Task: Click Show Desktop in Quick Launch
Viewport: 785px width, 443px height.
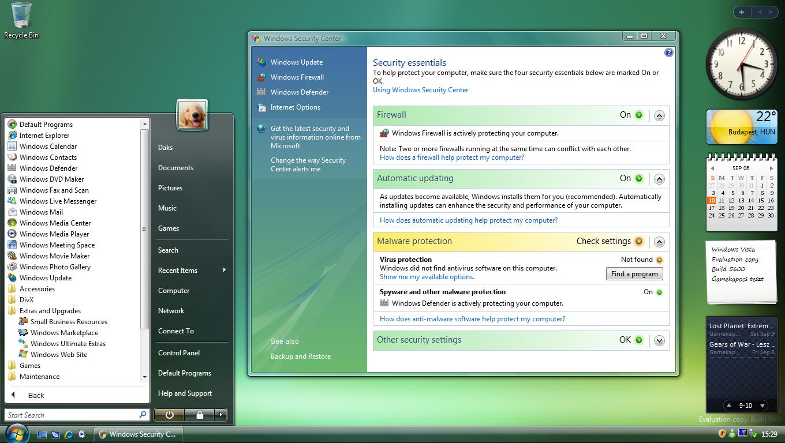Action: pos(42,434)
